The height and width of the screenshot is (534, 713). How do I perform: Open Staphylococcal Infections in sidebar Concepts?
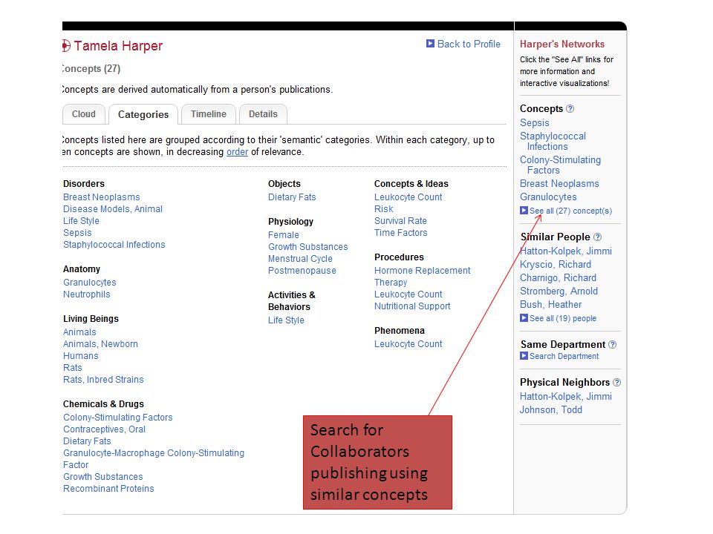tap(553, 141)
